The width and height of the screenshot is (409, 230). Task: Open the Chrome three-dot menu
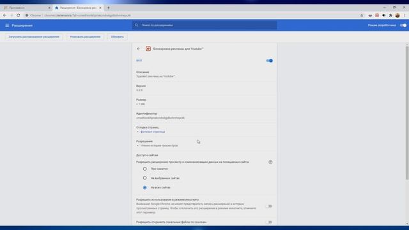pos(405,15)
